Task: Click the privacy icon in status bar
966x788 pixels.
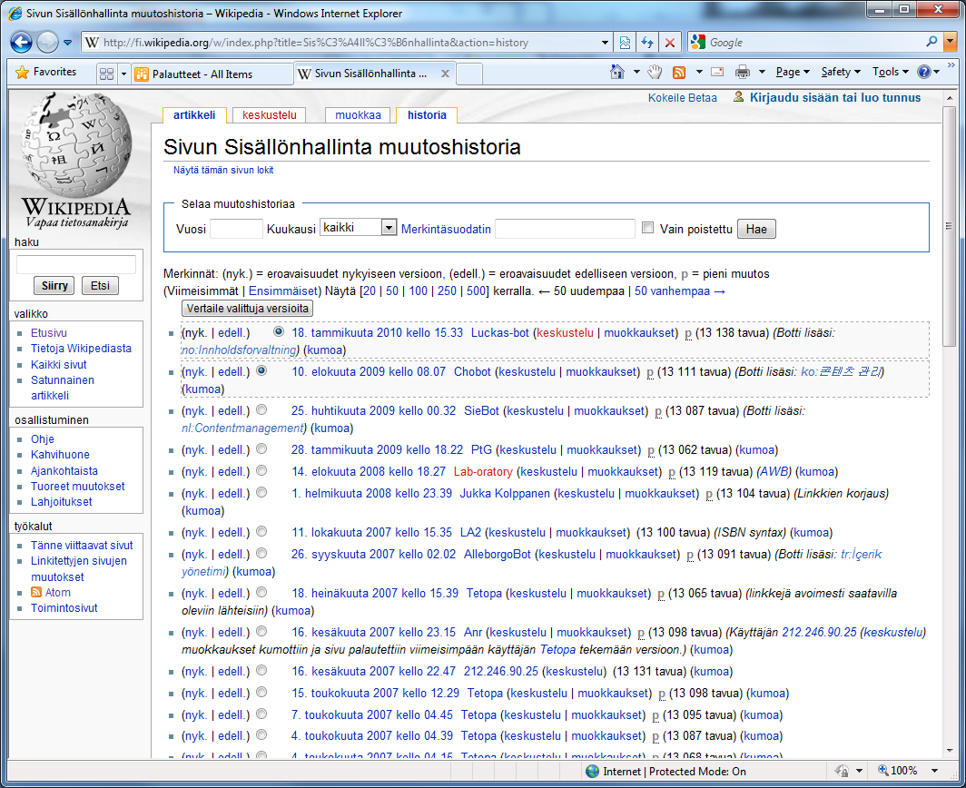Action: pos(842,771)
